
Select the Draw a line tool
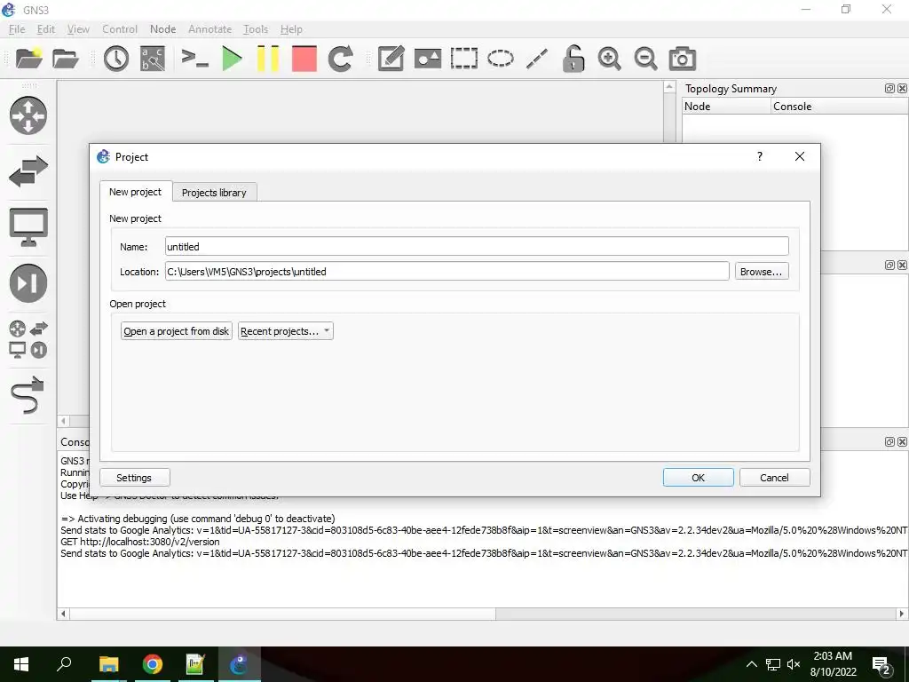537,59
